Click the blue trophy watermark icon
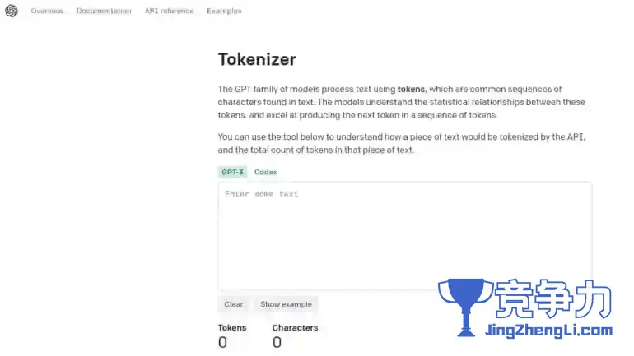This screenshot has width=634, height=356. tap(466, 307)
